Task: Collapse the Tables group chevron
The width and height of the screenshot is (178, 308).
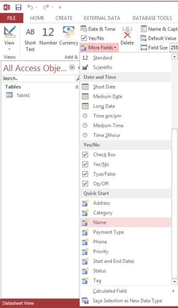Action: (x=77, y=87)
